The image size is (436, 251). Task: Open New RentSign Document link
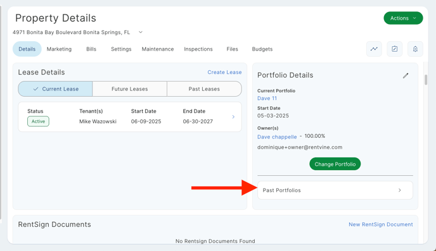point(381,224)
